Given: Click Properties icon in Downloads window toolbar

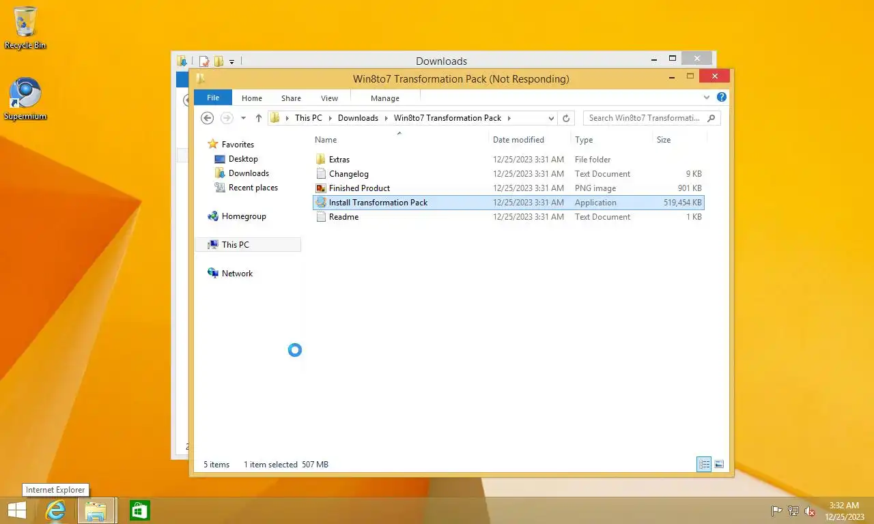Looking at the screenshot, I should click(203, 61).
